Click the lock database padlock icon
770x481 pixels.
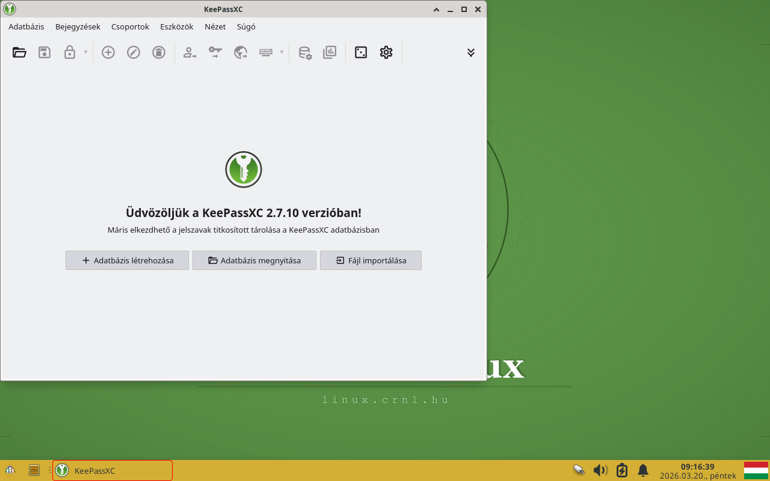(x=70, y=52)
